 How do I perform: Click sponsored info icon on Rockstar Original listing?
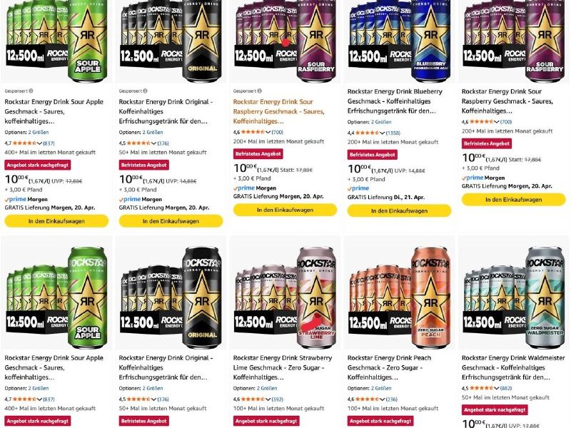[x=146, y=91]
